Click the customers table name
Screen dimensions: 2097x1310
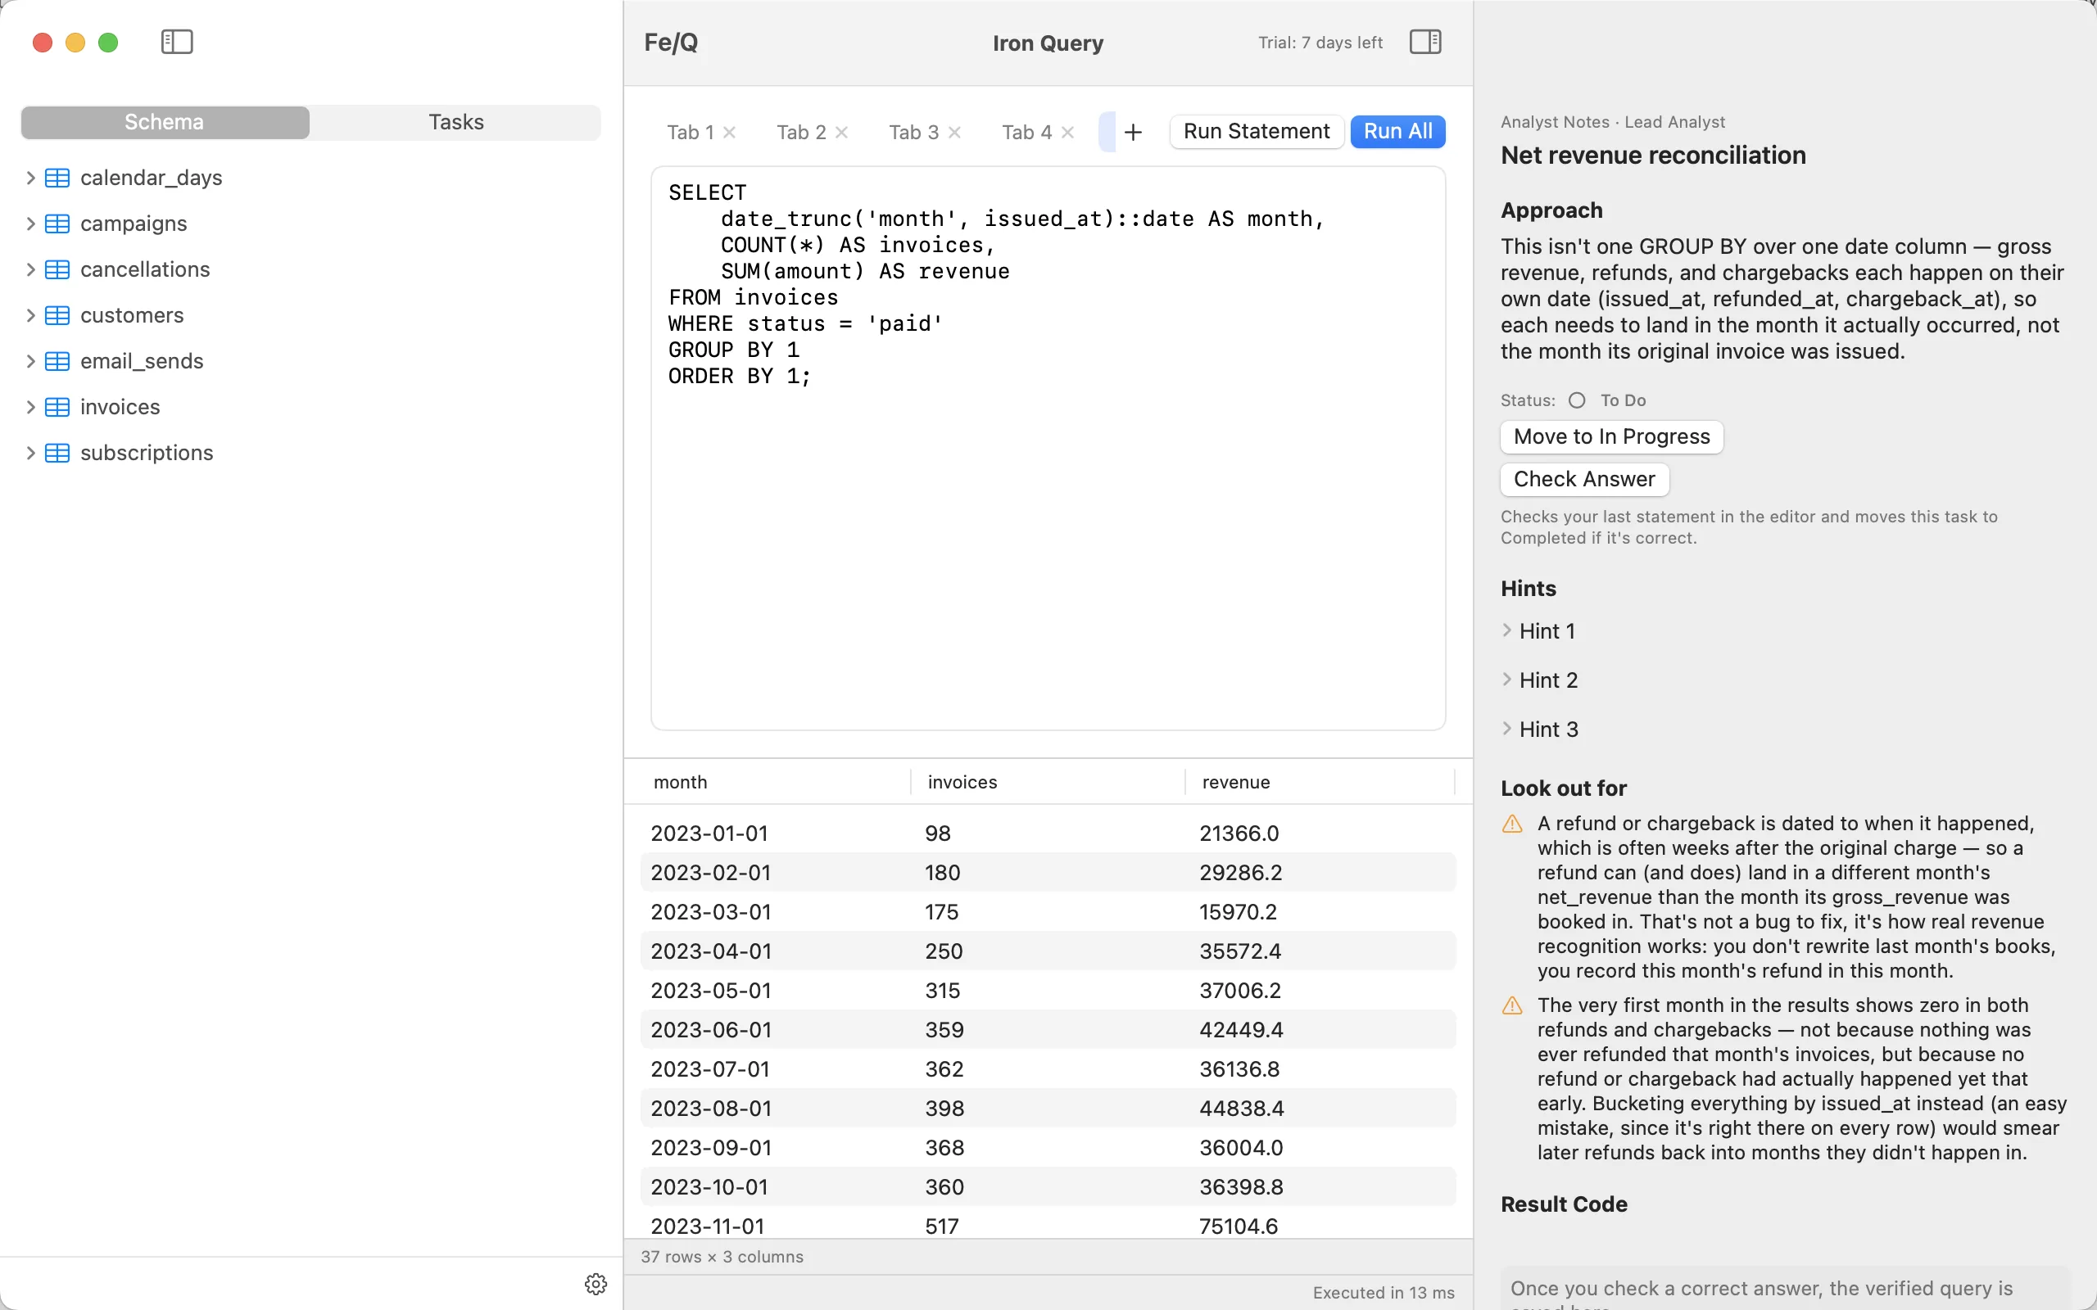132,315
